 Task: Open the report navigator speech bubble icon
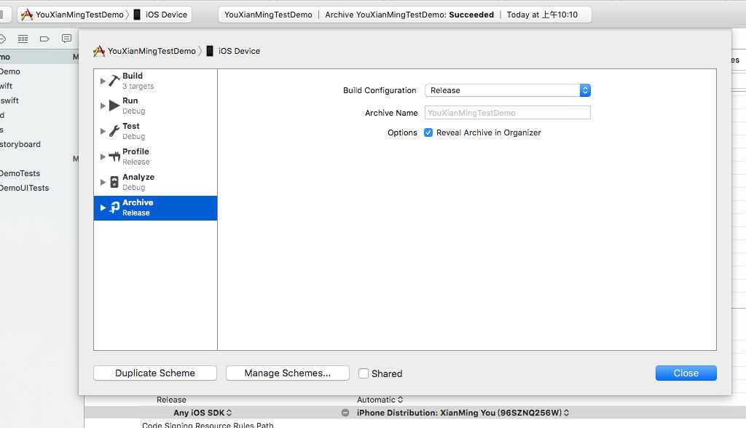point(66,39)
